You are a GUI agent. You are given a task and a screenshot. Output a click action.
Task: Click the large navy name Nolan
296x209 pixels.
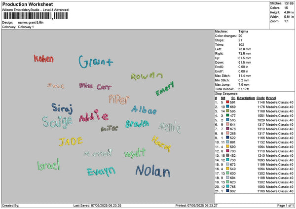pos(153,171)
